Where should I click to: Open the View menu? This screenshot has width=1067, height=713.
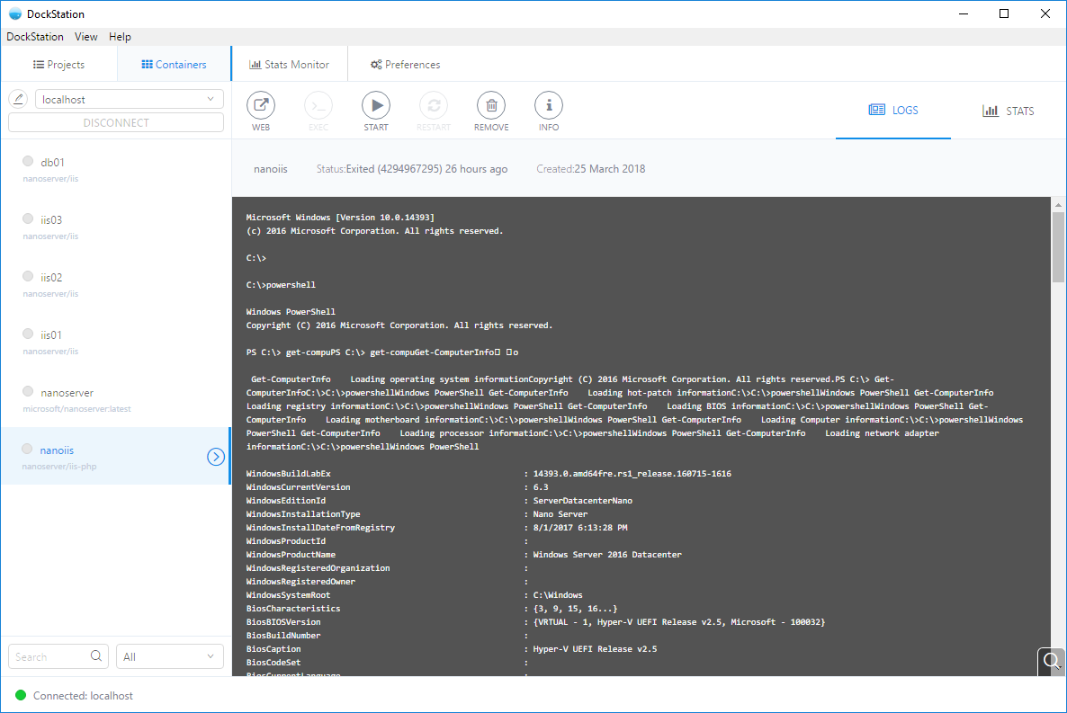[86, 37]
